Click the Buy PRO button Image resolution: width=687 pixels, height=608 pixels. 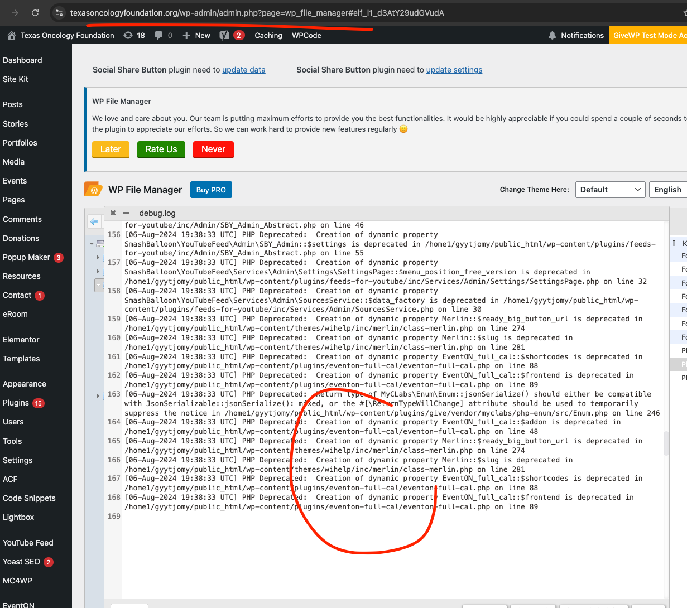(x=211, y=190)
